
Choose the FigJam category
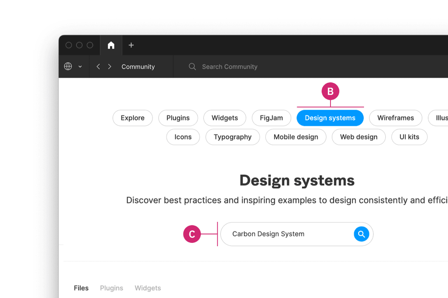tap(271, 118)
